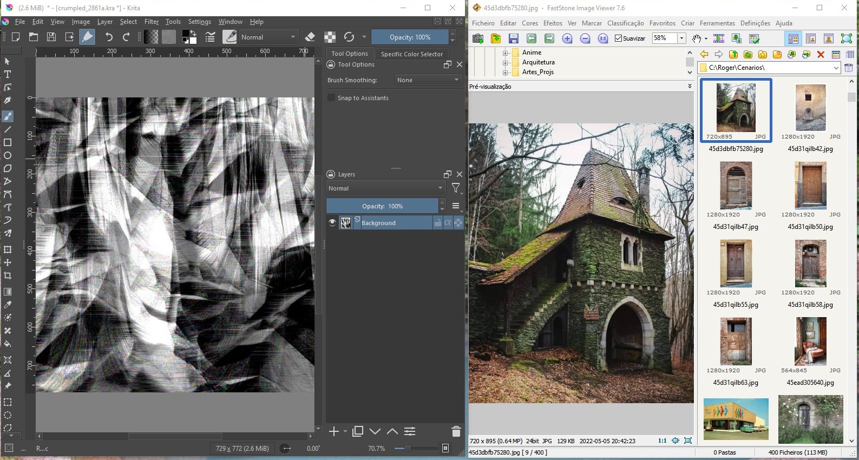Click the Undo arrow in Krita toolbar

pos(109,37)
